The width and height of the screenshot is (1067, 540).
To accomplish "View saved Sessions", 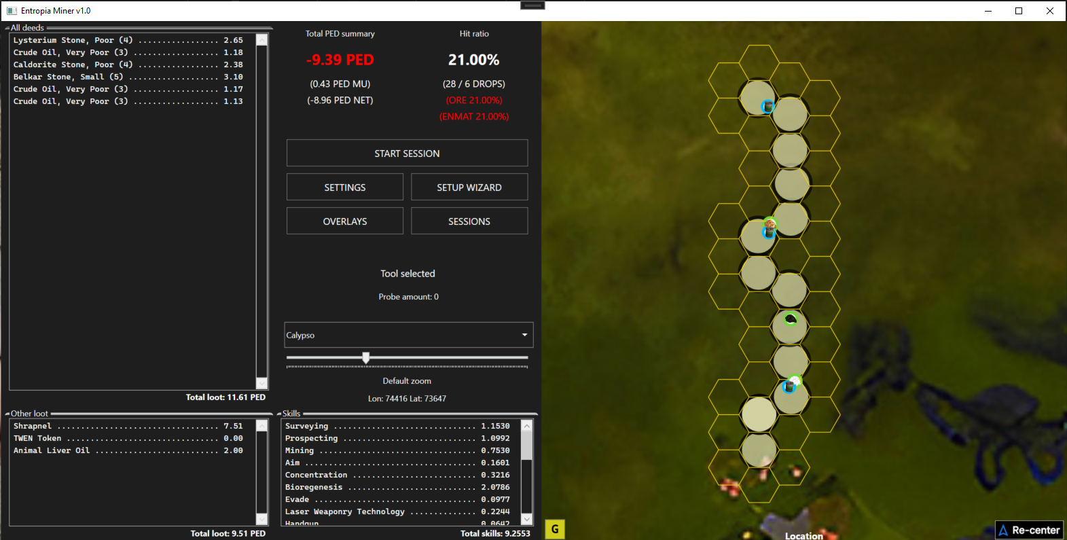I will point(469,221).
